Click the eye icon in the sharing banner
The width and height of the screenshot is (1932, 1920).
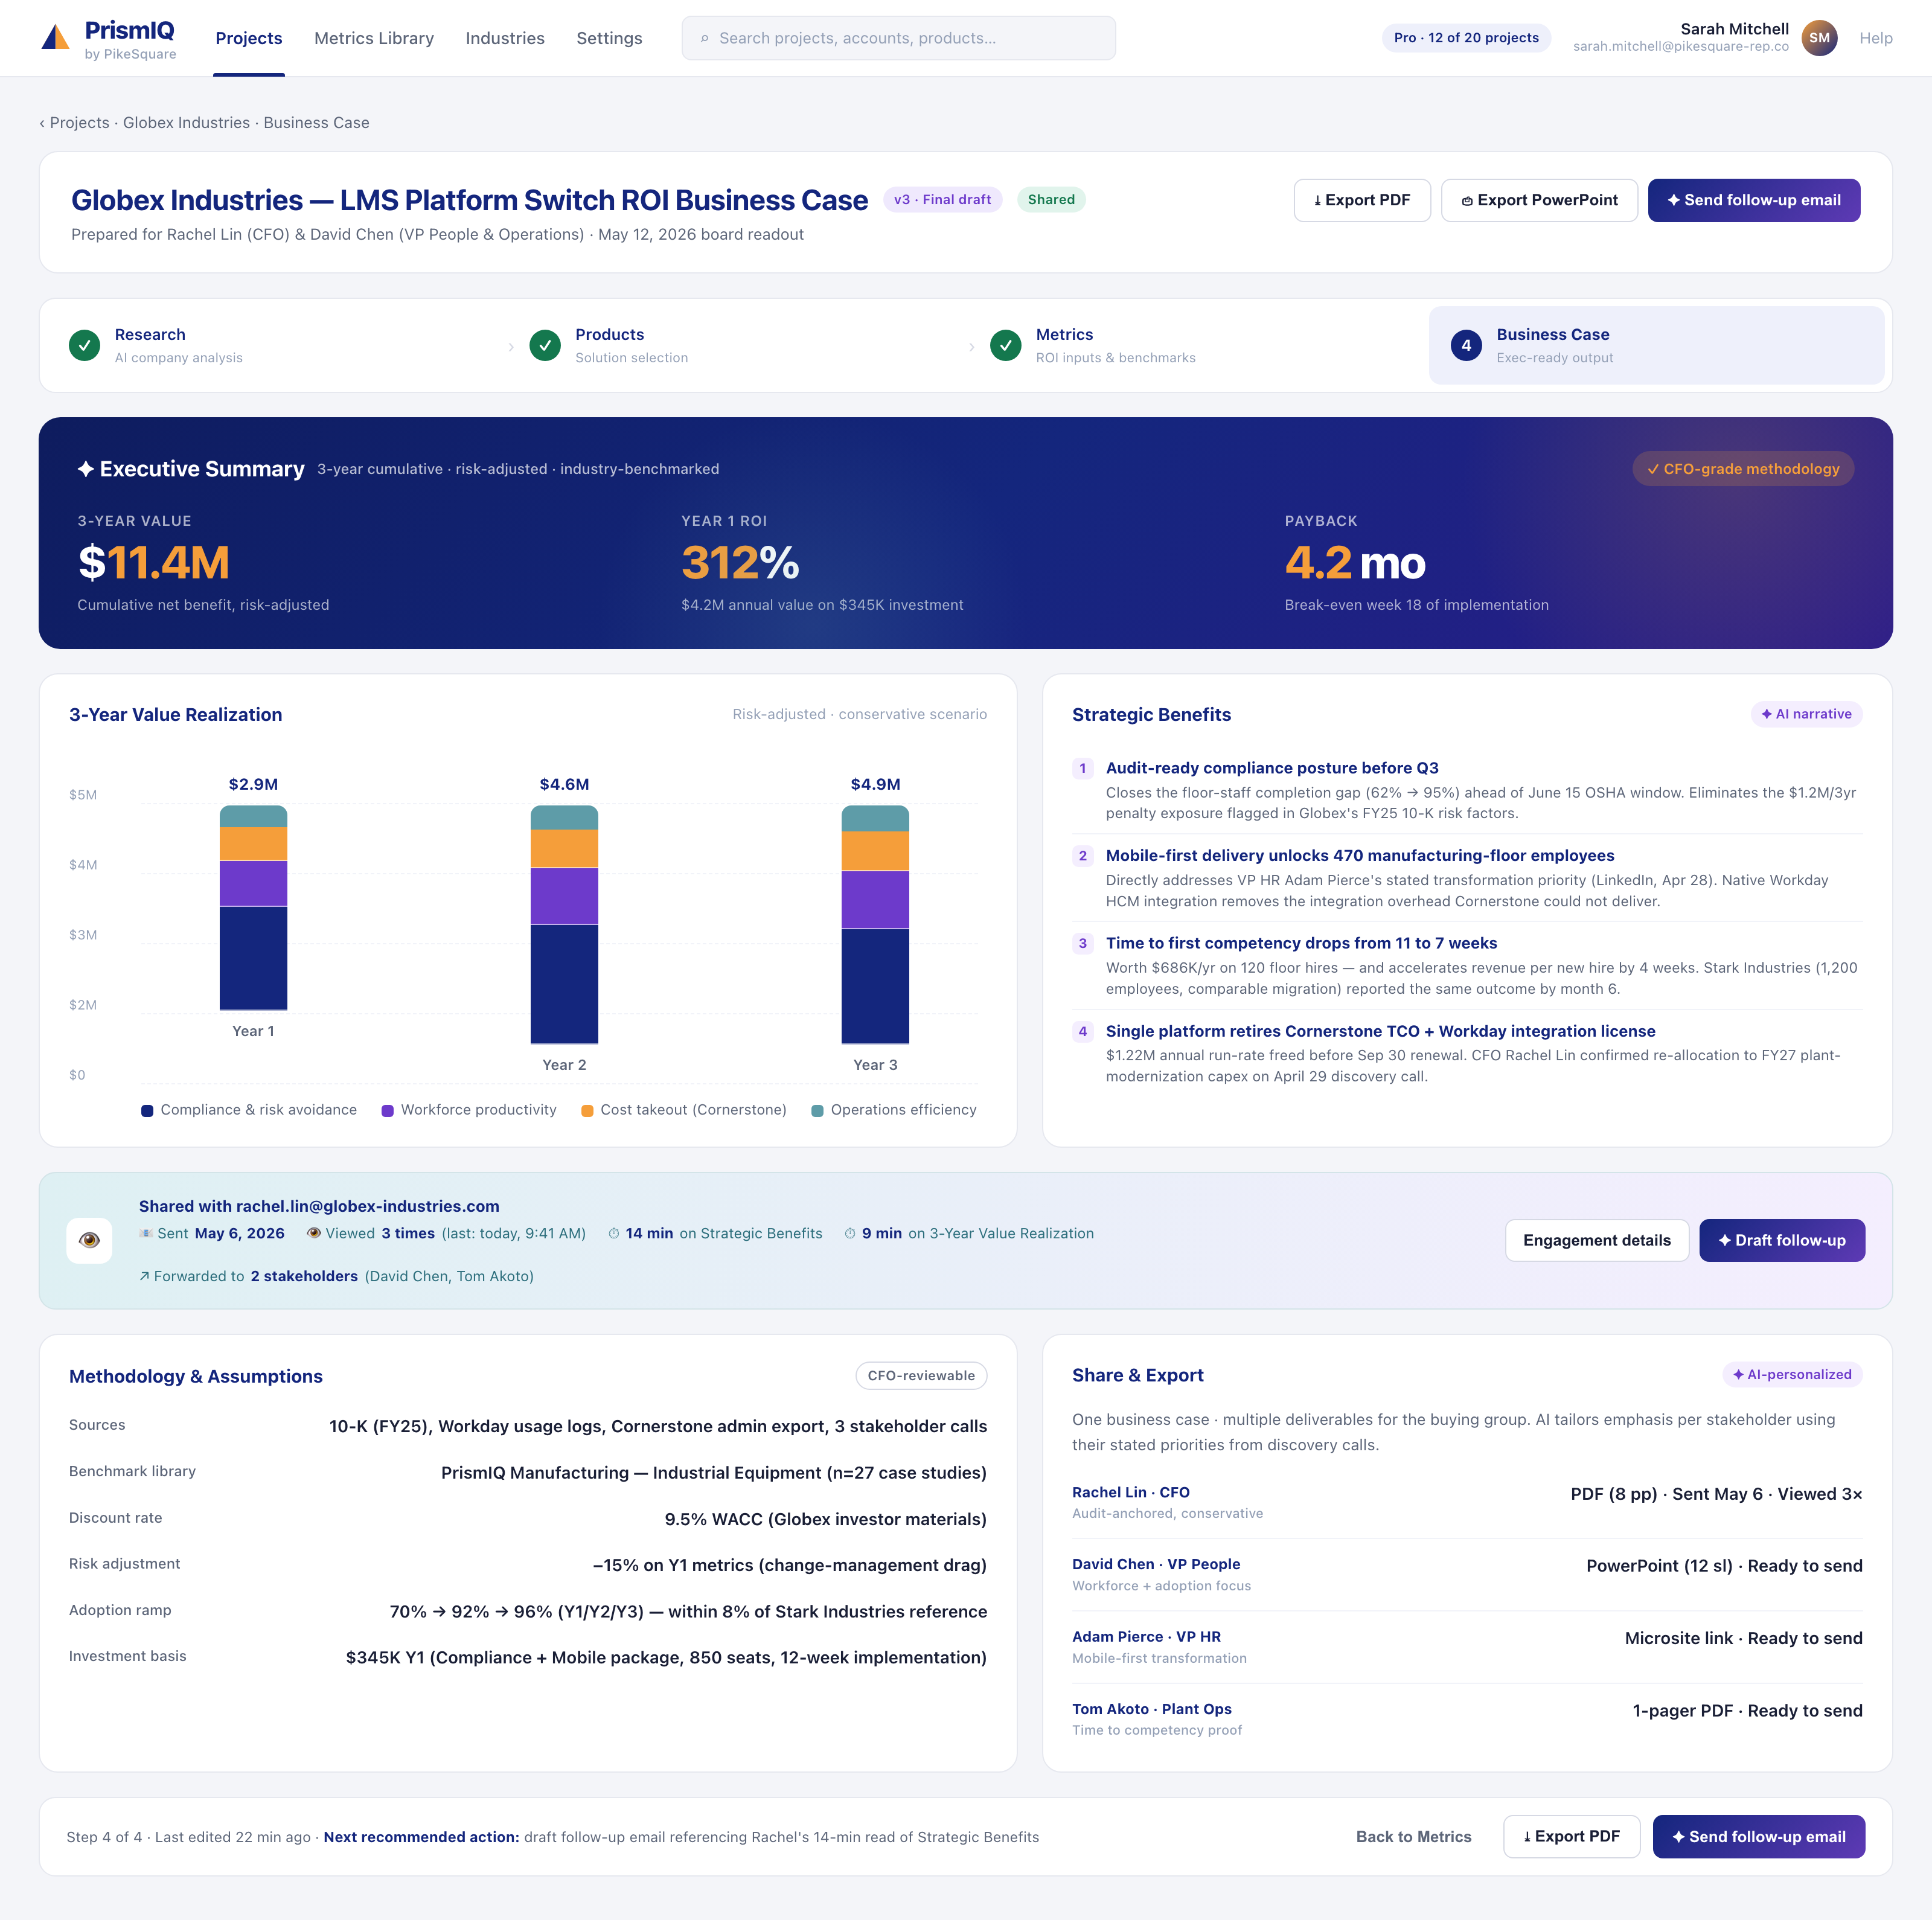tap(89, 1240)
